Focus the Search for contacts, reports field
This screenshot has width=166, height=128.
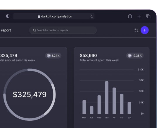pos(63,30)
